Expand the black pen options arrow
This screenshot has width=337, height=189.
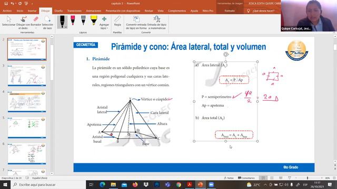coord(65,27)
